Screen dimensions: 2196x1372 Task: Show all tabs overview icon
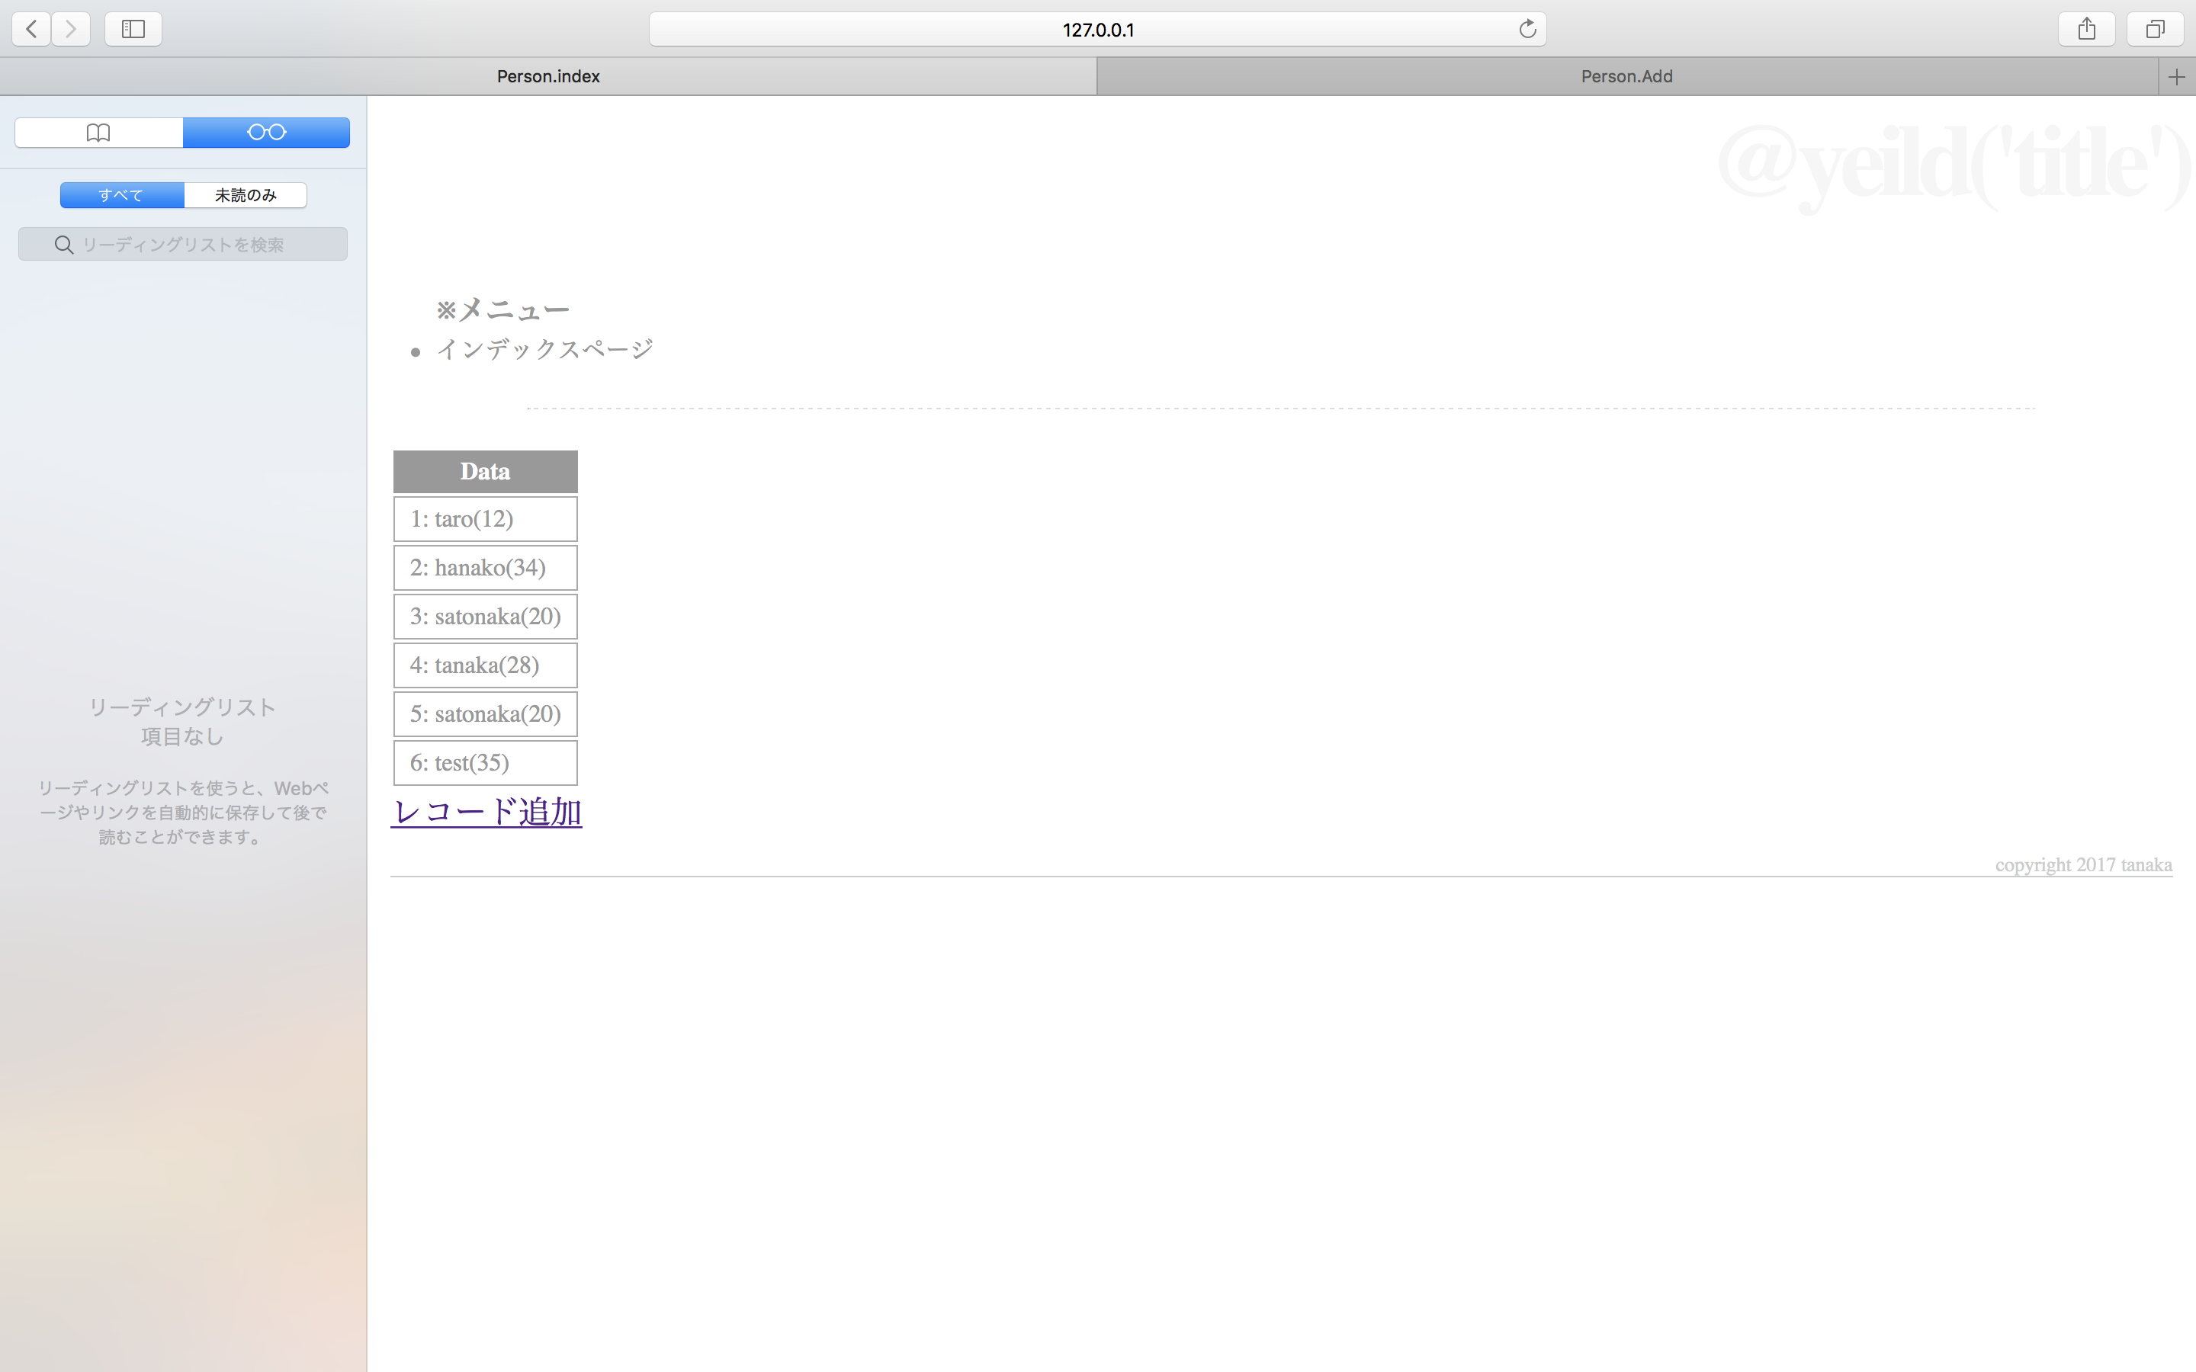click(x=2155, y=29)
